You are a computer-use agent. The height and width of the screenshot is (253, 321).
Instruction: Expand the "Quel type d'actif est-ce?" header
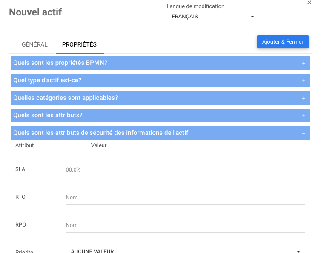point(47,81)
